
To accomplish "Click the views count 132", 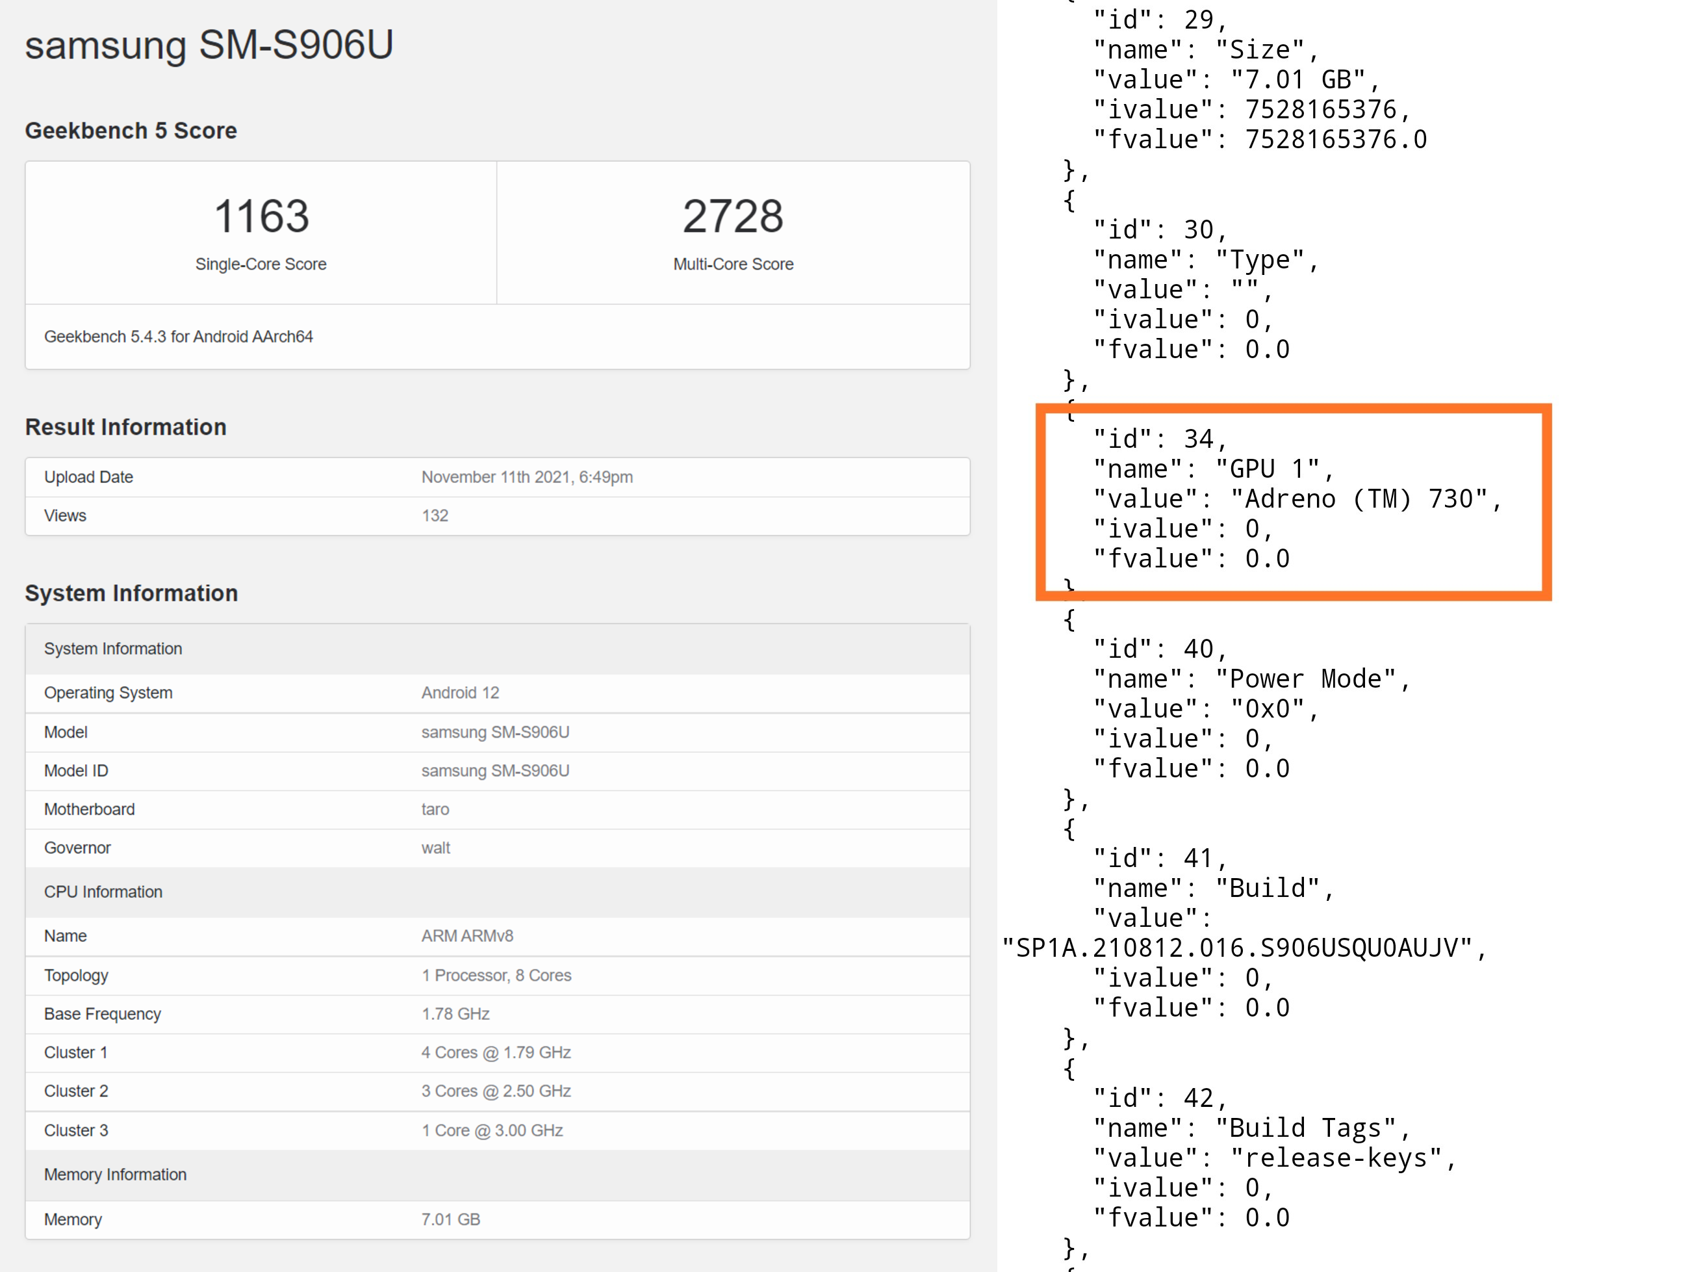I will pyautogui.click(x=435, y=515).
